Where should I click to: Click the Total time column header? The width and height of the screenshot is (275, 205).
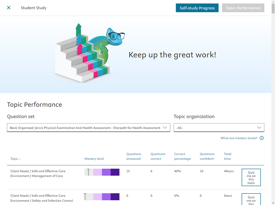(x=227, y=156)
